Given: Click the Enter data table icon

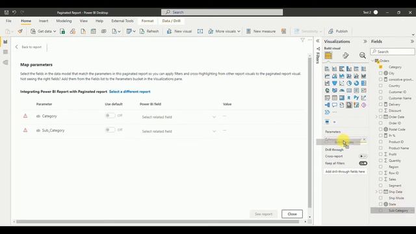Looking at the screenshot, I should (94, 31).
